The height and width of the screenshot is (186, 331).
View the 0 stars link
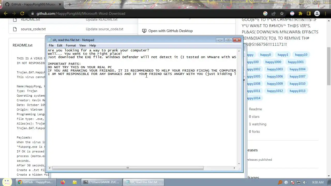pyautogui.click(x=254, y=117)
